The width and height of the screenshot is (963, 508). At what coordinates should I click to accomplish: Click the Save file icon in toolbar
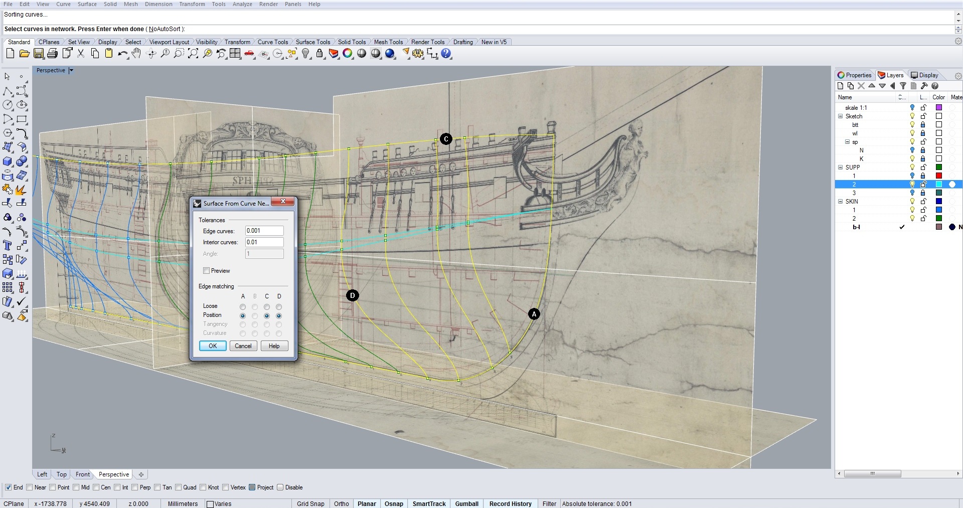39,54
